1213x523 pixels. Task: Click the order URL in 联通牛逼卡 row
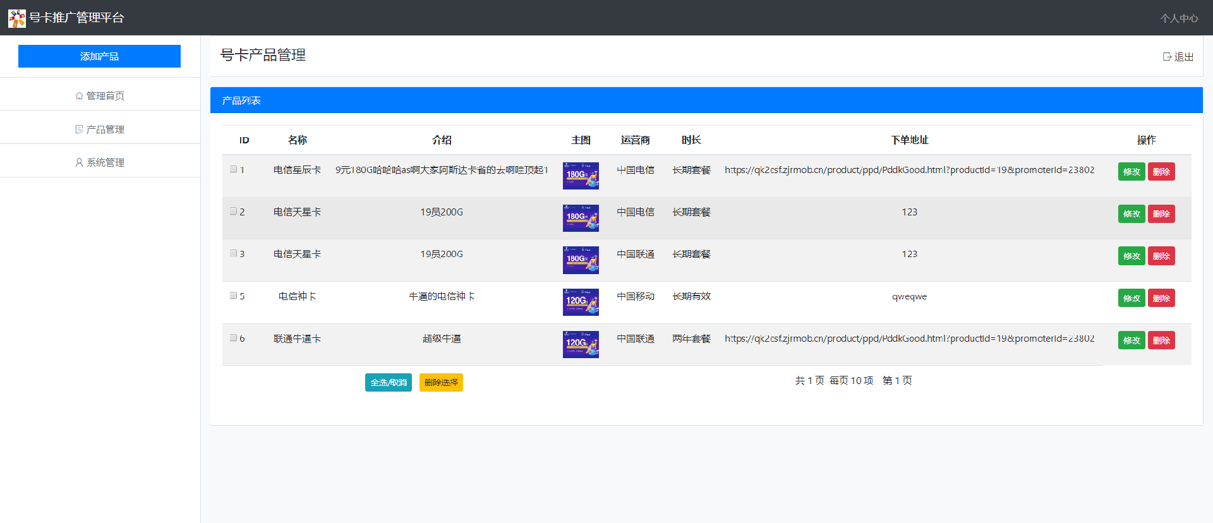point(909,339)
